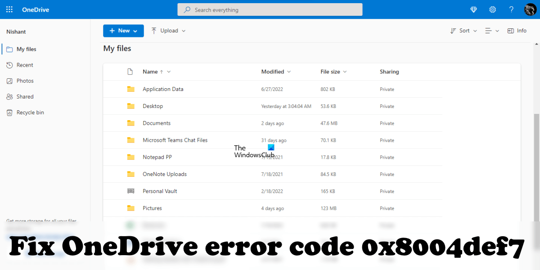This screenshot has height=270, width=540.
Task: Open Microsoft Teams Chat Files folder
Action: point(175,140)
